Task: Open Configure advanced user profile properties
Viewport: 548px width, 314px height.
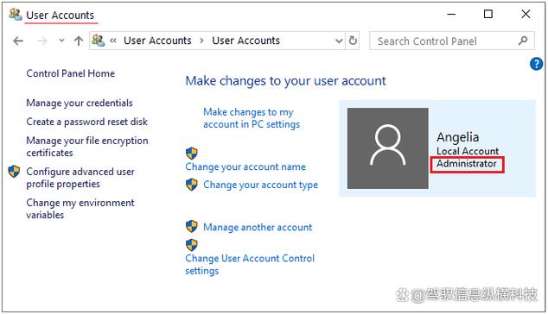Action: tap(80, 178)
